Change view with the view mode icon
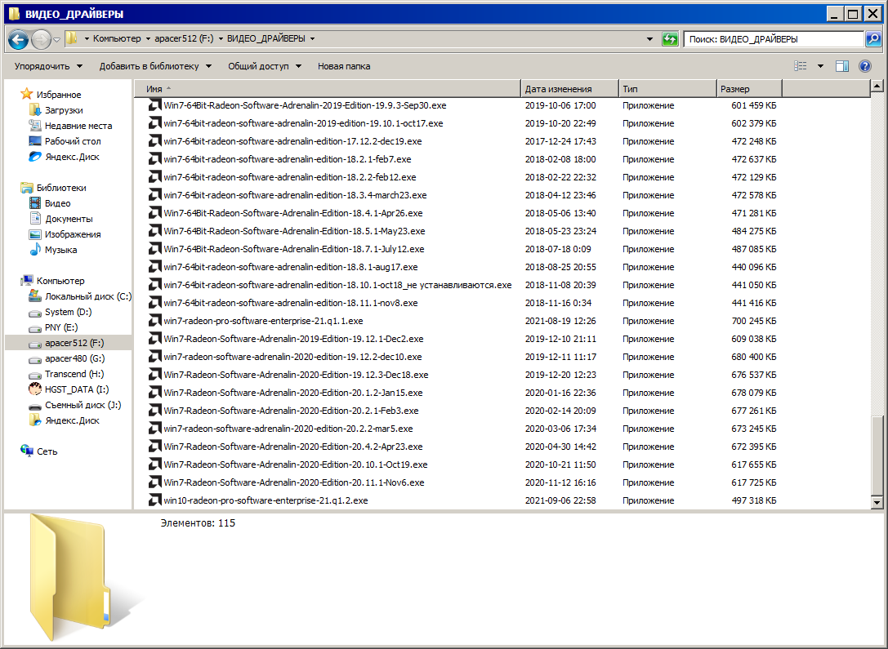888x649 pixels. tap(801, 66)
